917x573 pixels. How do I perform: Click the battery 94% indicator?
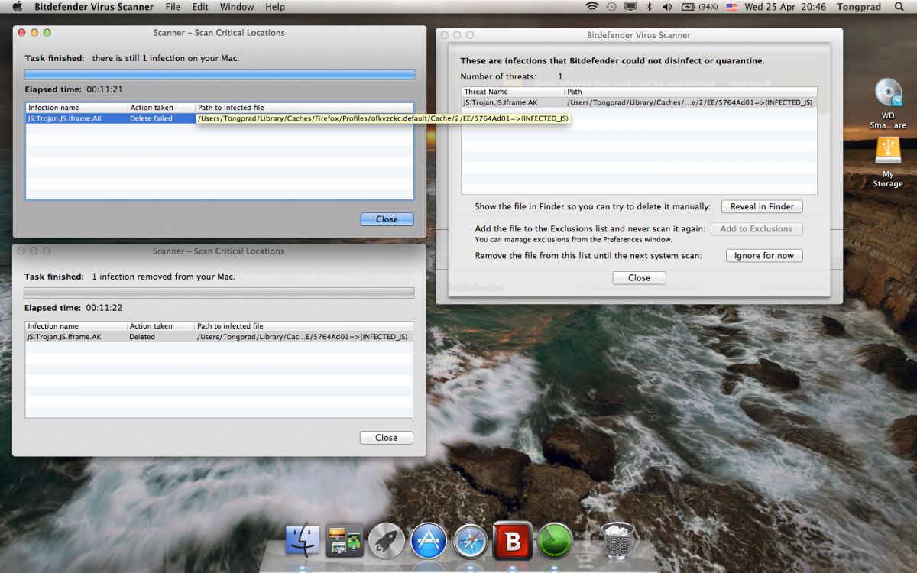(699, 7)
